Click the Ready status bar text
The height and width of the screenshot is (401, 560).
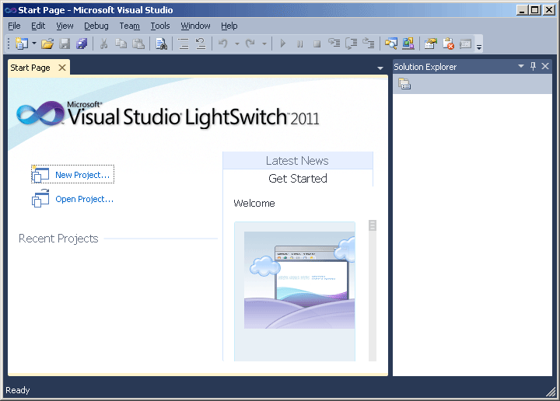pos(17,390)
